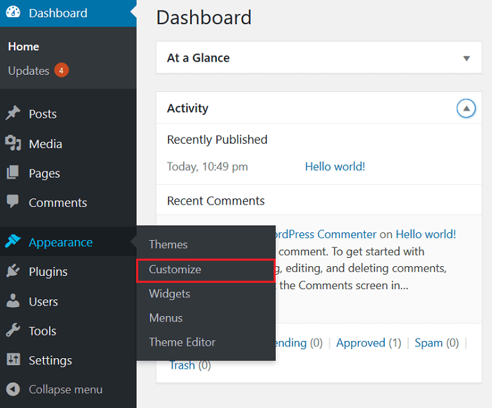The width and height of the screenshot is (492, 408).
Task: Open the Hello world! recently published post
Action: [335, 167]
